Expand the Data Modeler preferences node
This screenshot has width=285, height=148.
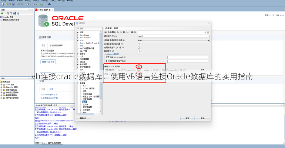pyautogui.click(x=78, y=38)
